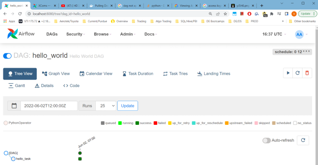Click the Update button beside Runs
The height and width of the screenshot is (165, 318).
[x=127, y=106]
